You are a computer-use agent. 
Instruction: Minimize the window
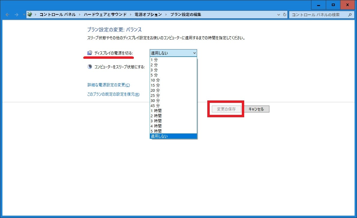[319, 5]
